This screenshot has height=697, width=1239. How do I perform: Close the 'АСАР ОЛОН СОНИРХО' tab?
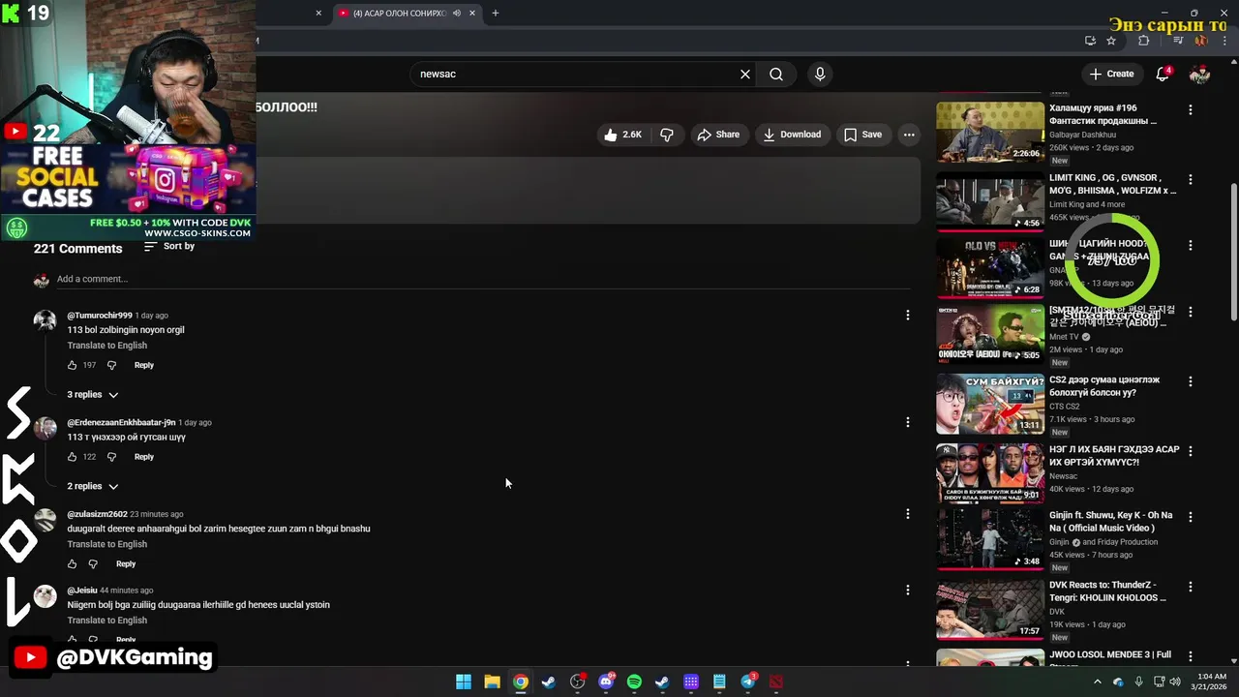(x=472, y=13)
